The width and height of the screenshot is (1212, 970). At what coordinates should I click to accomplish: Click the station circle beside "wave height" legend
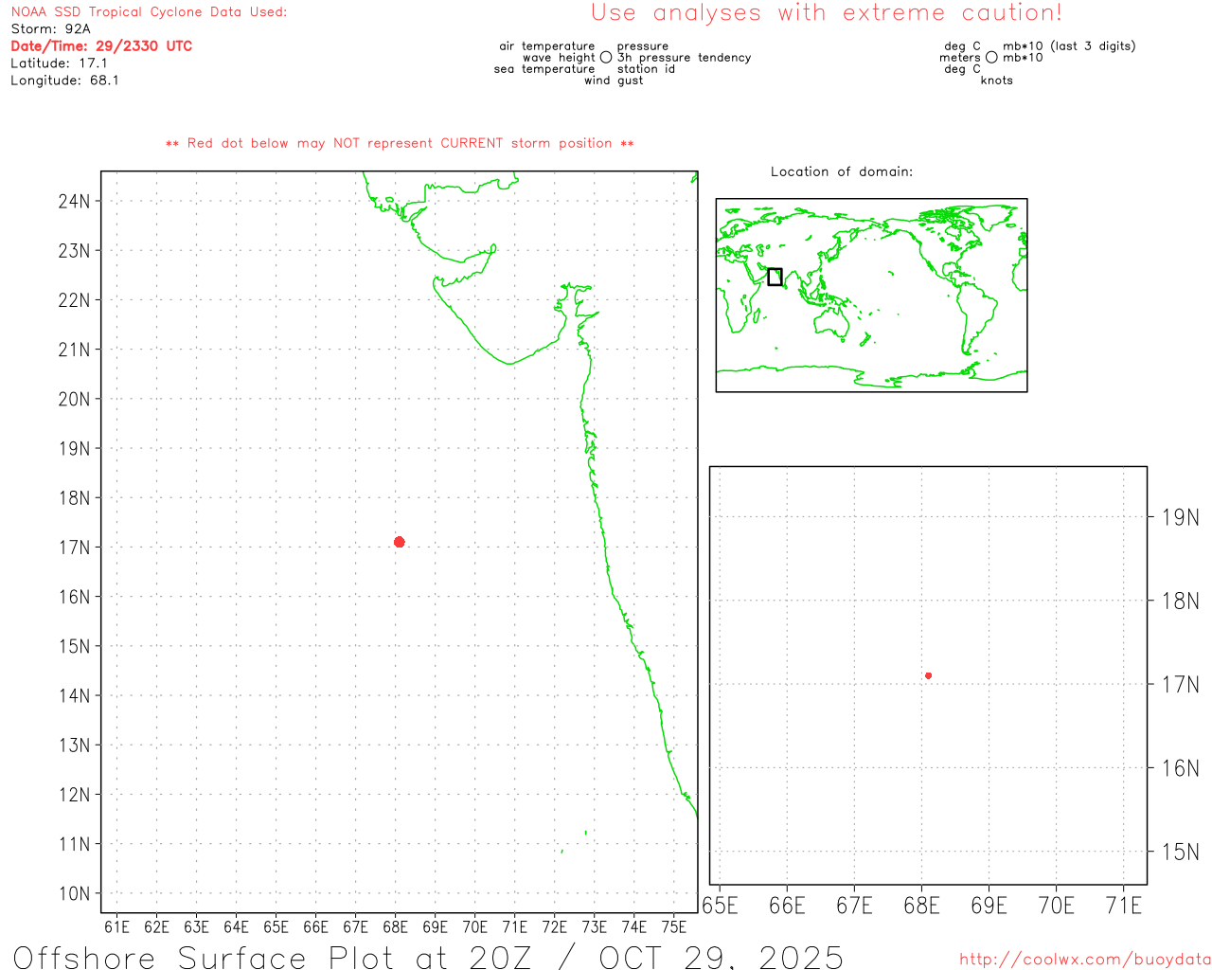[606, 58]
